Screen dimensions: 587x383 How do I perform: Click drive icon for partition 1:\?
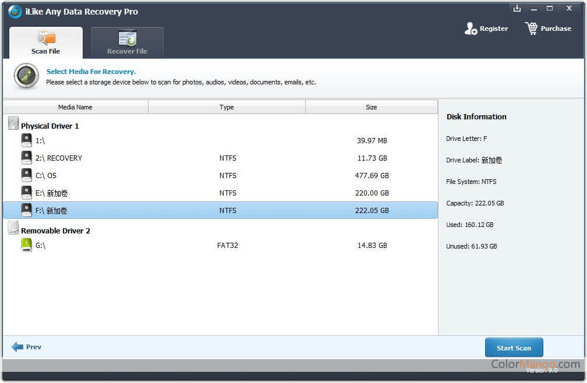tap(27, 140)
